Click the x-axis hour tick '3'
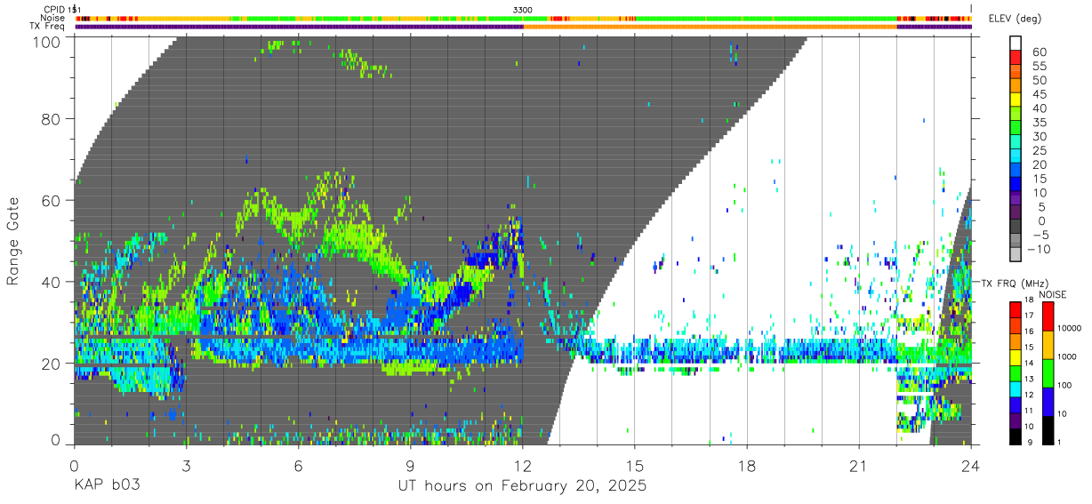 (x=186, y=465)
